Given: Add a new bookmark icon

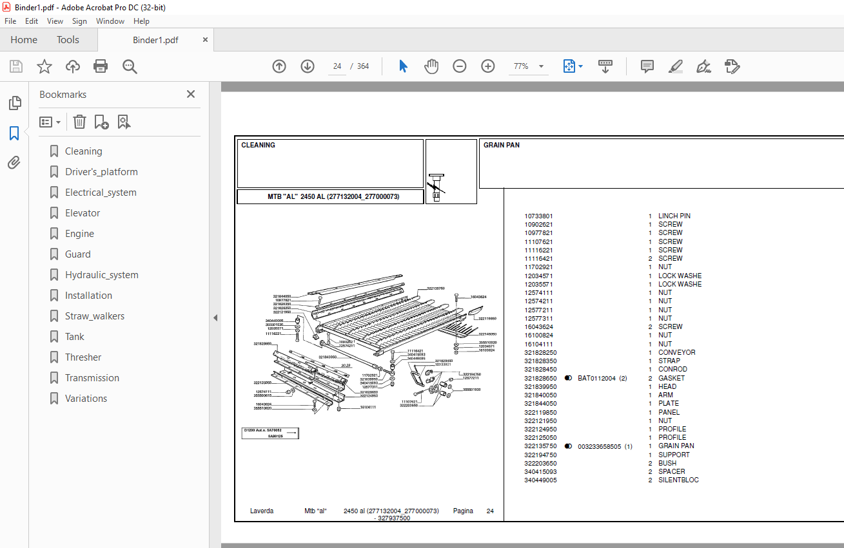Looking at the screenshot, I should (101, 122).
